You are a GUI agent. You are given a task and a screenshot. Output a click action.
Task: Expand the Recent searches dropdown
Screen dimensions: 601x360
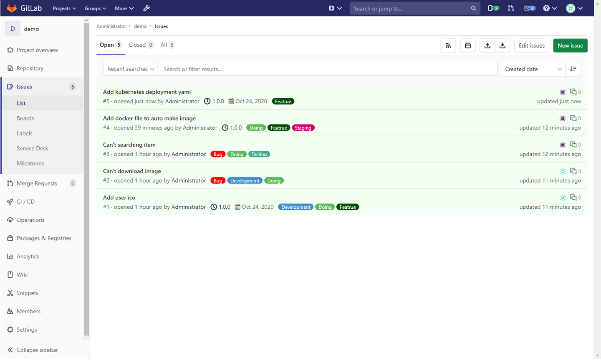click(130, 69)
